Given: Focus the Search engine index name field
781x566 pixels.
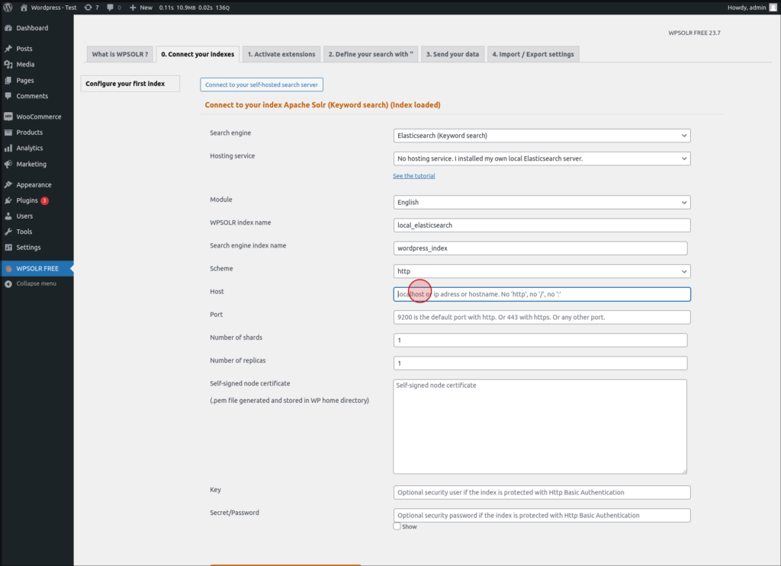Looking at the screenshot, I should [x=541, y=248].
